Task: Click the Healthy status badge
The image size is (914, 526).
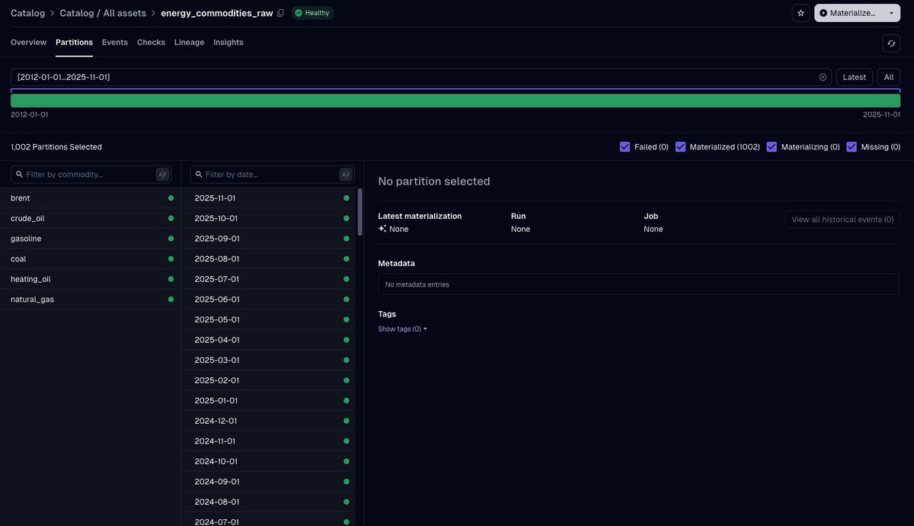Action: click(312, 13)
